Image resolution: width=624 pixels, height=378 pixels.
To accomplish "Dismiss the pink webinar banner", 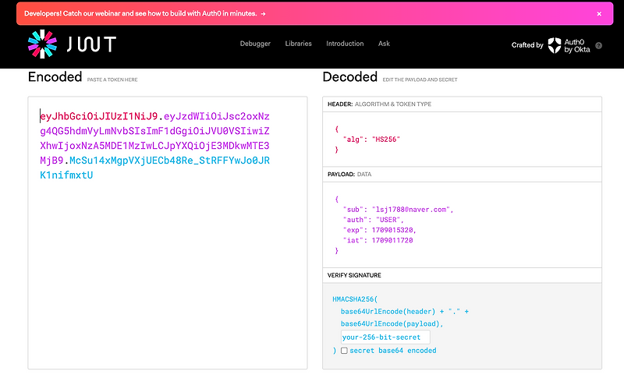I will pyautogui.click(x=599, y=13).
